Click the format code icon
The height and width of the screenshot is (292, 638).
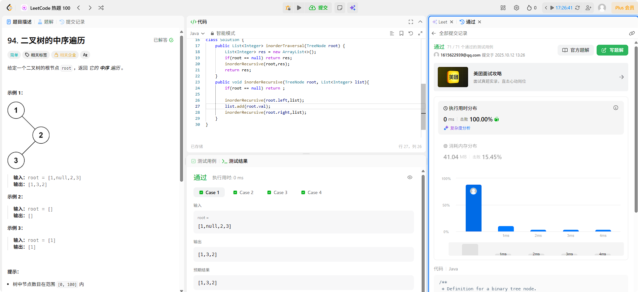(x=392, y=33)
